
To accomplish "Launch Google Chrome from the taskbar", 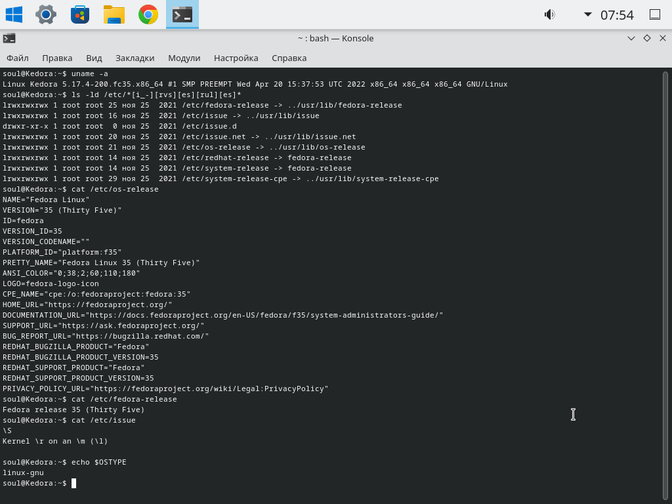I will [148, 14].
